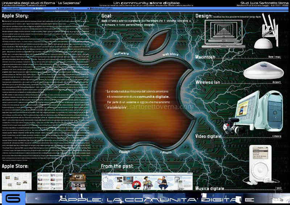This screenshot has height=205, width=290.
Task: Open the third Apple Store interior photo
Action: point(78,181)
